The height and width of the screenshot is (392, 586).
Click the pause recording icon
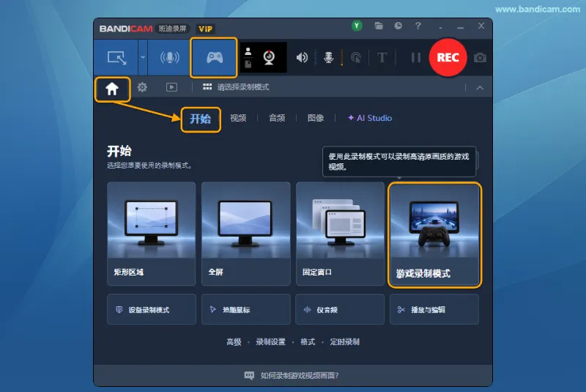point(415,58)
